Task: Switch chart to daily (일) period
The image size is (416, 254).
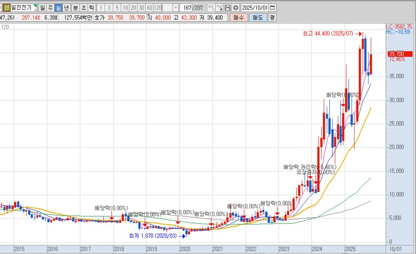Action: (x=43, y=8)
